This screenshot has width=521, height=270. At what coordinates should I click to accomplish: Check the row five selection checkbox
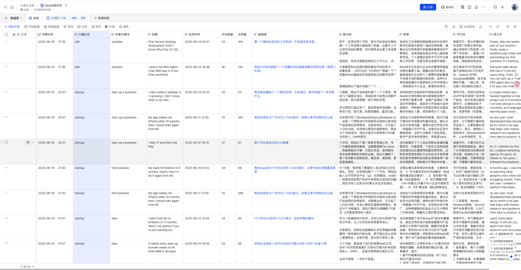click(x=6, y=142)
